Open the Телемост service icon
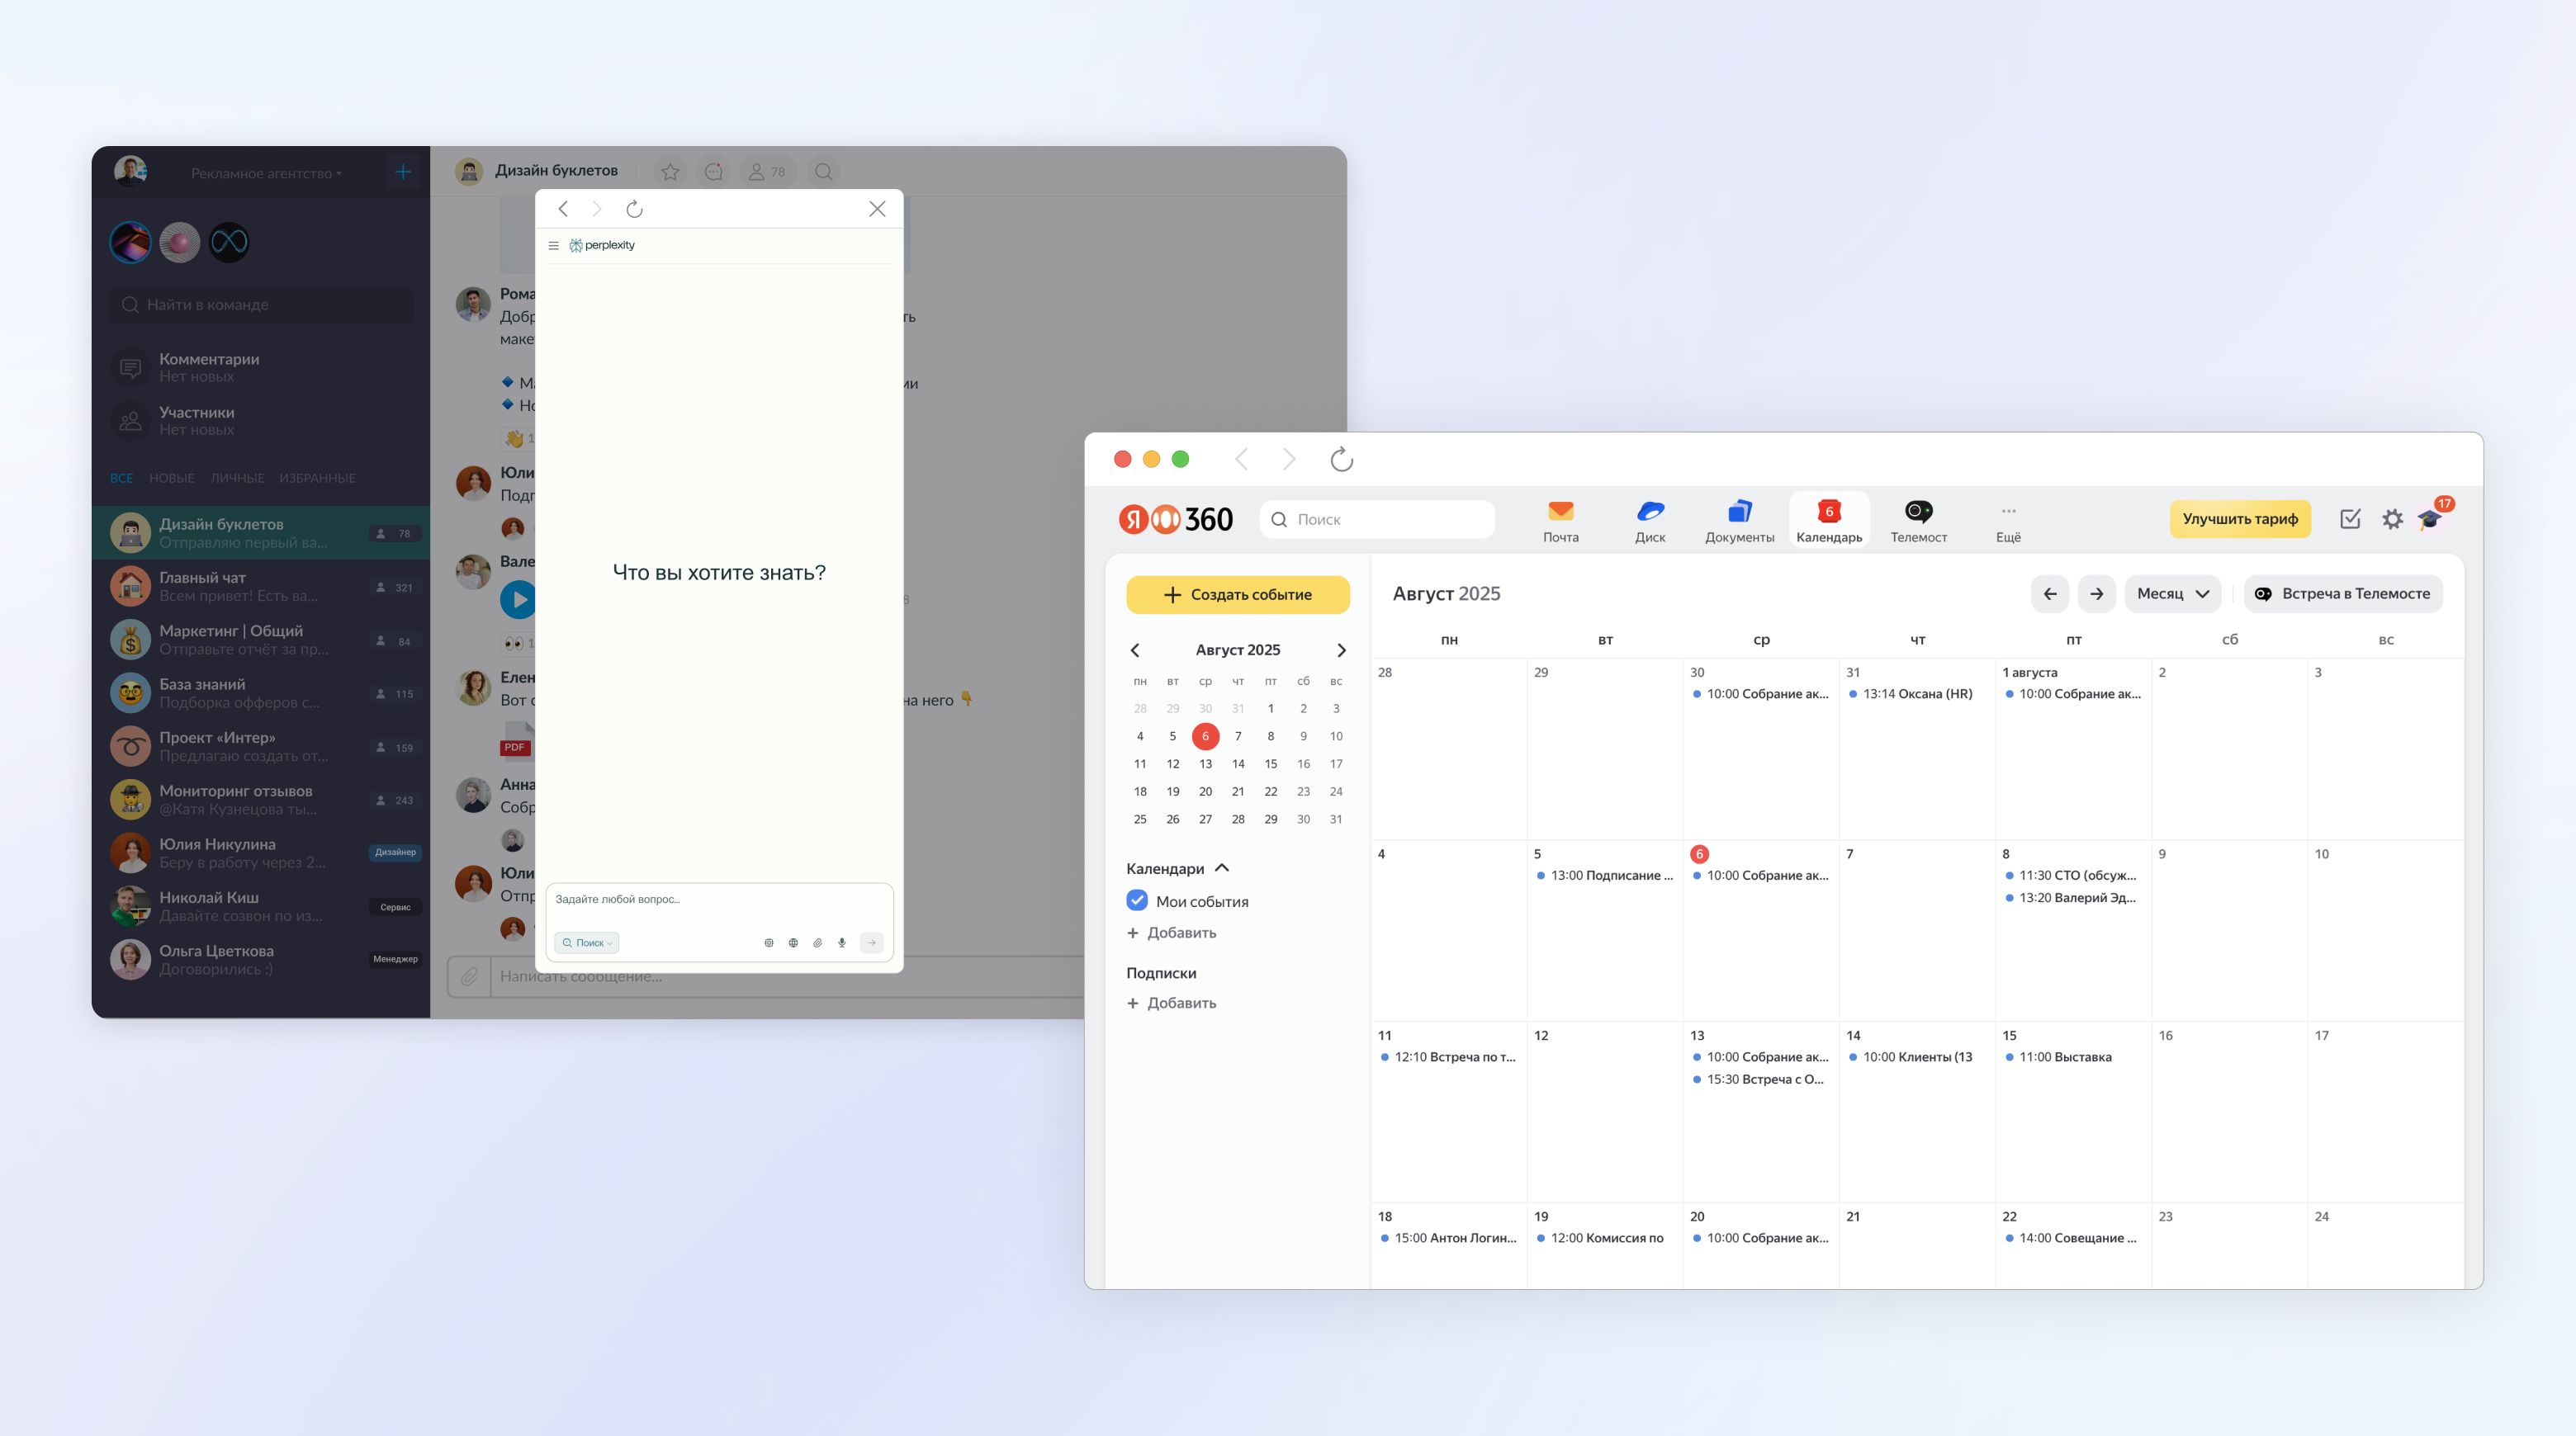 click(x=1917, y=520)
